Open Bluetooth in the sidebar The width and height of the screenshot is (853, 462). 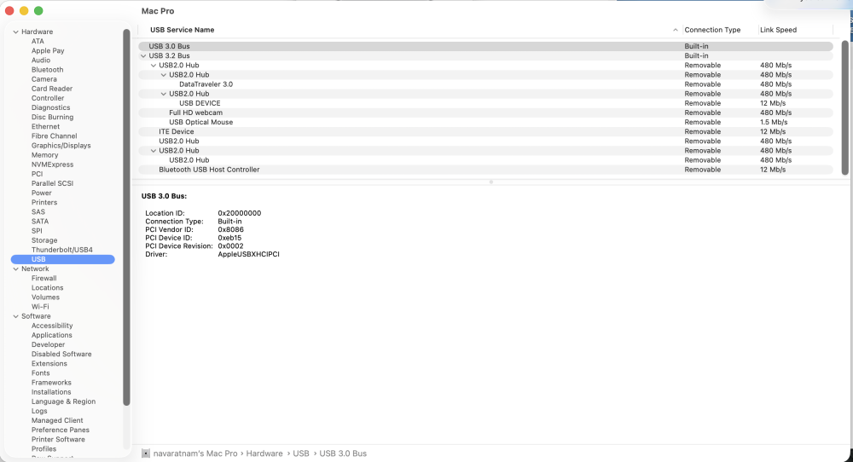click(47, 70)
